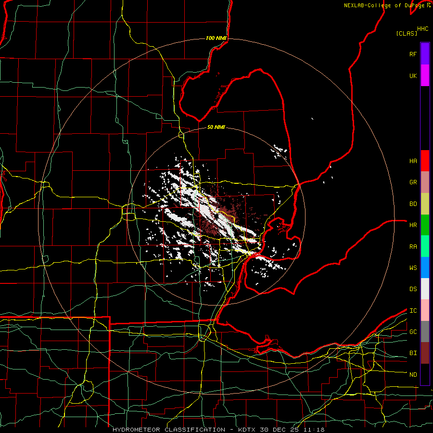Click the UK magenta legend swatch
This screenshot has height=433, width=433.
click(x=425, y=76)
